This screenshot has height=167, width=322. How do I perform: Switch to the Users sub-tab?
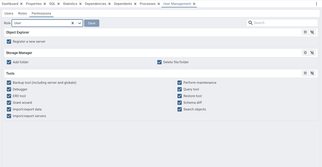[x=9, y=14]
